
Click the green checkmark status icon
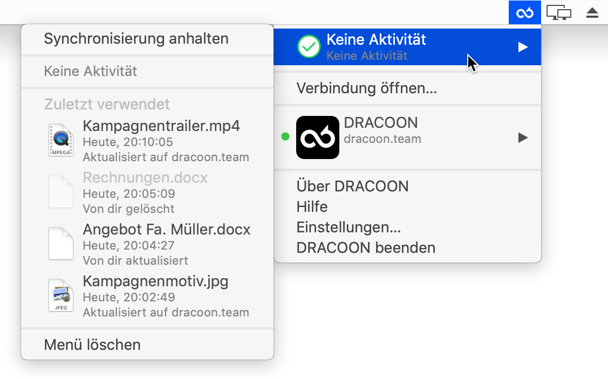[309, 47]
